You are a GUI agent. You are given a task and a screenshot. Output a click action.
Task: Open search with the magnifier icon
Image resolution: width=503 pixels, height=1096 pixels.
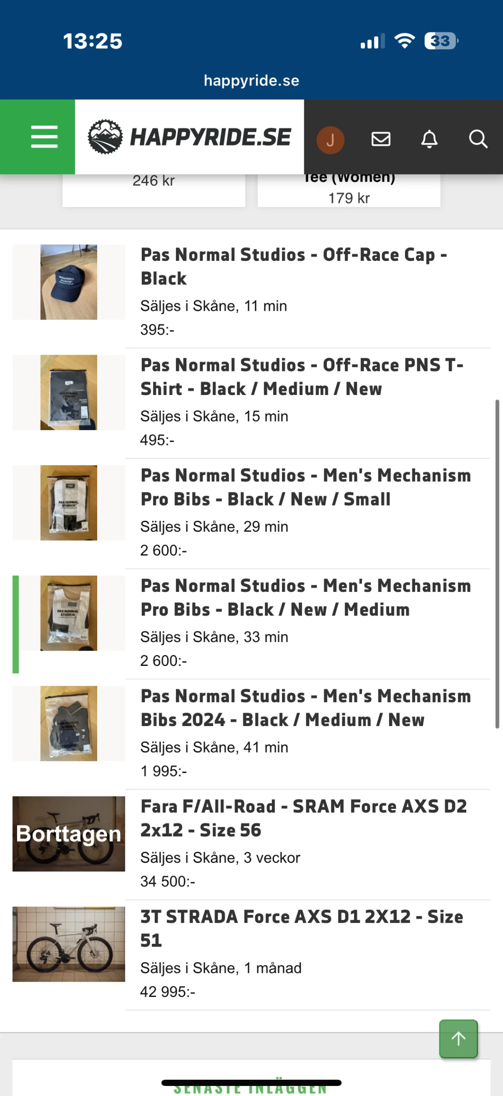478,139
